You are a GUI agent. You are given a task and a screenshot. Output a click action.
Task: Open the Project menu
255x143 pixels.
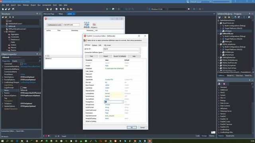33,5
